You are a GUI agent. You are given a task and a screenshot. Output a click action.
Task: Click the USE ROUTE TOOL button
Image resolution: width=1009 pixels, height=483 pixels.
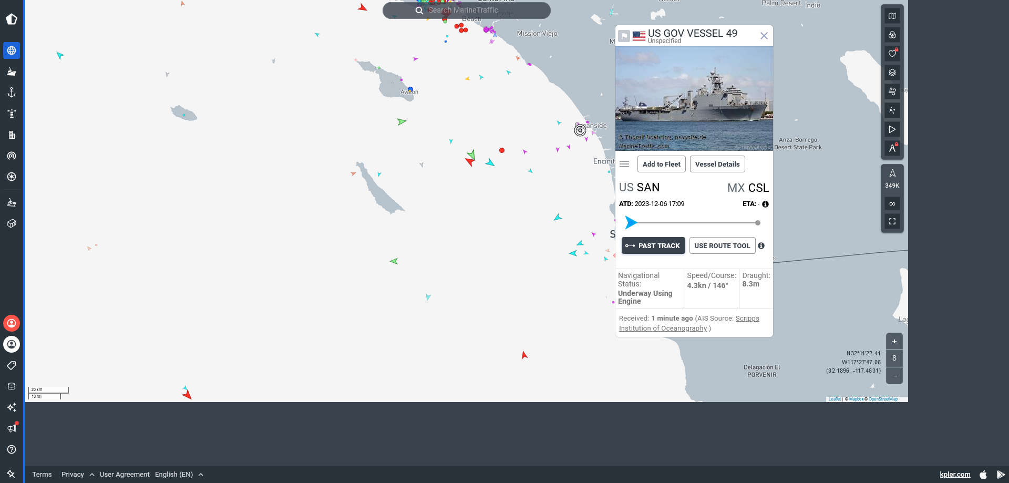722,245
